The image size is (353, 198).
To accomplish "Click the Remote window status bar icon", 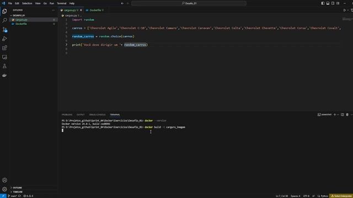I will point(3,196).
